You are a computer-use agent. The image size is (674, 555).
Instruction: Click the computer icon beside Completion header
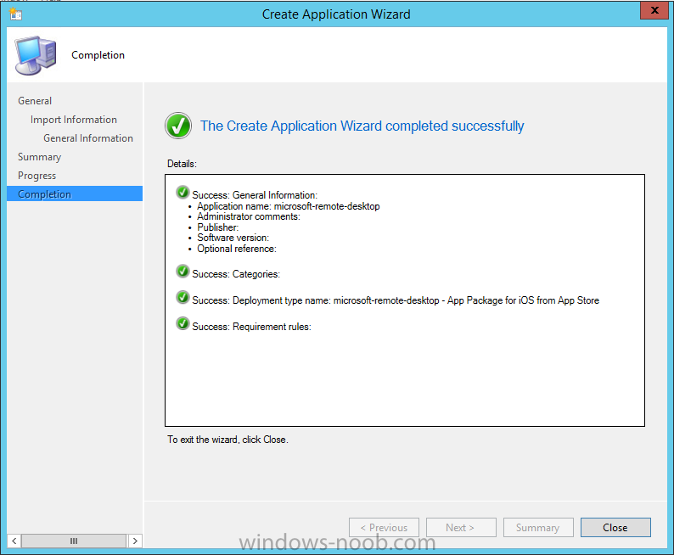35,56
